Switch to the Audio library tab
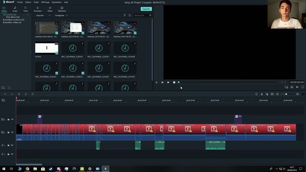Screen dimensions: 306x172 15,9
